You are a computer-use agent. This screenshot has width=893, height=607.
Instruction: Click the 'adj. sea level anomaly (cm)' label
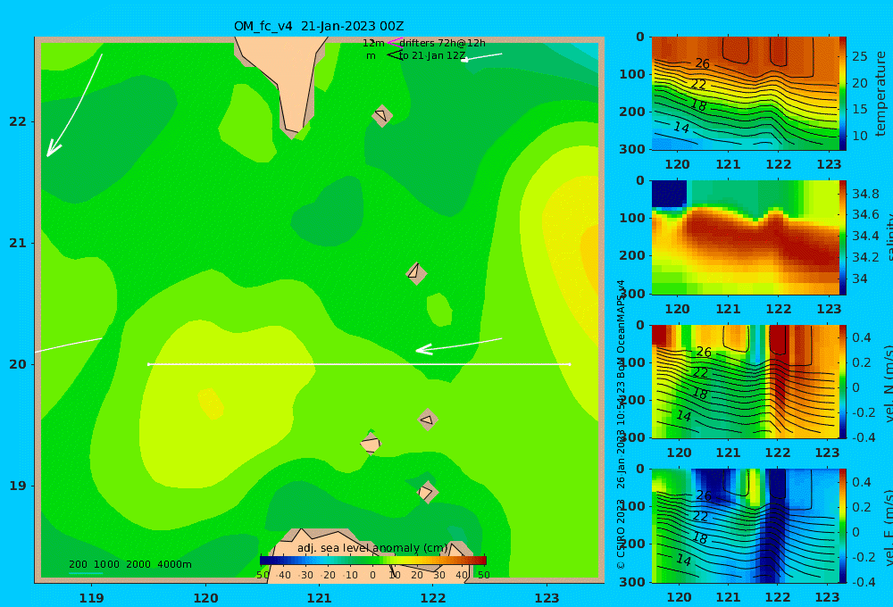[372, 548]
